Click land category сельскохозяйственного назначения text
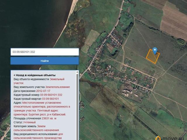 click(x=36, y=130)
